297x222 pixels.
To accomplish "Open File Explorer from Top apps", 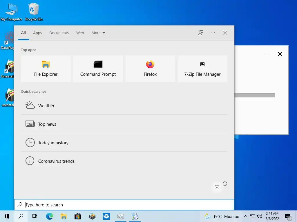I will click(46, 69).
